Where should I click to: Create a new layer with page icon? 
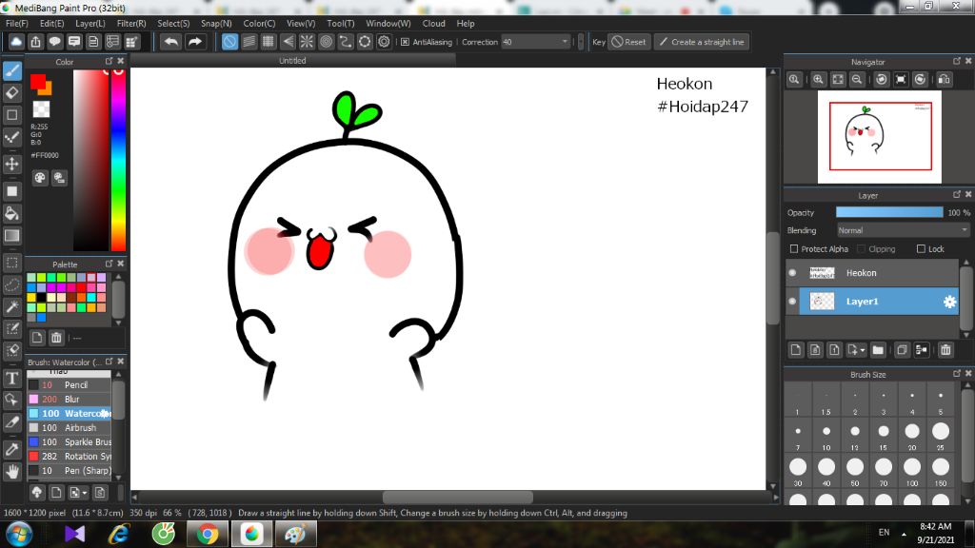[796, 350]
